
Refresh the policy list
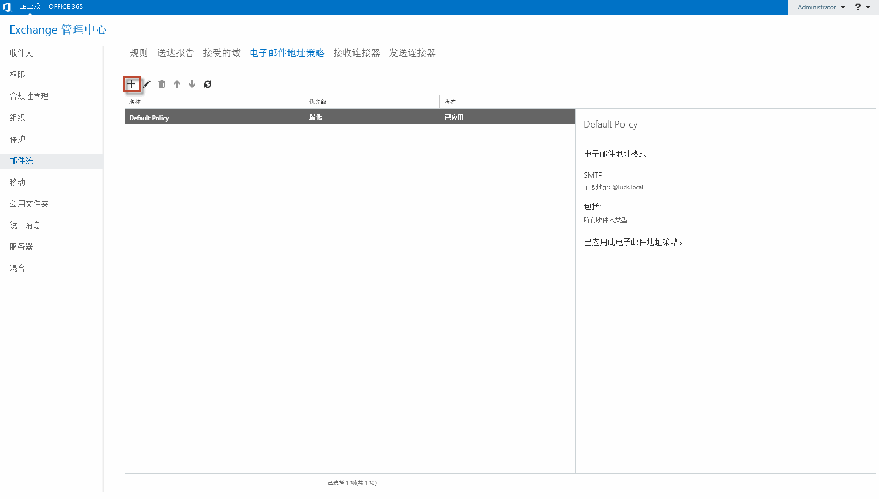(208, 84)
